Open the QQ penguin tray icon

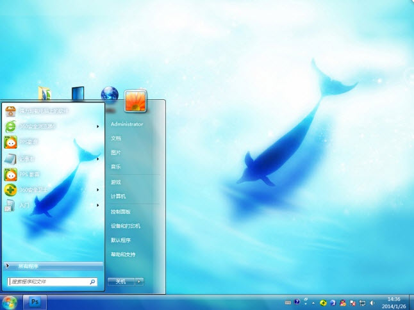click(x=343, y=303)
